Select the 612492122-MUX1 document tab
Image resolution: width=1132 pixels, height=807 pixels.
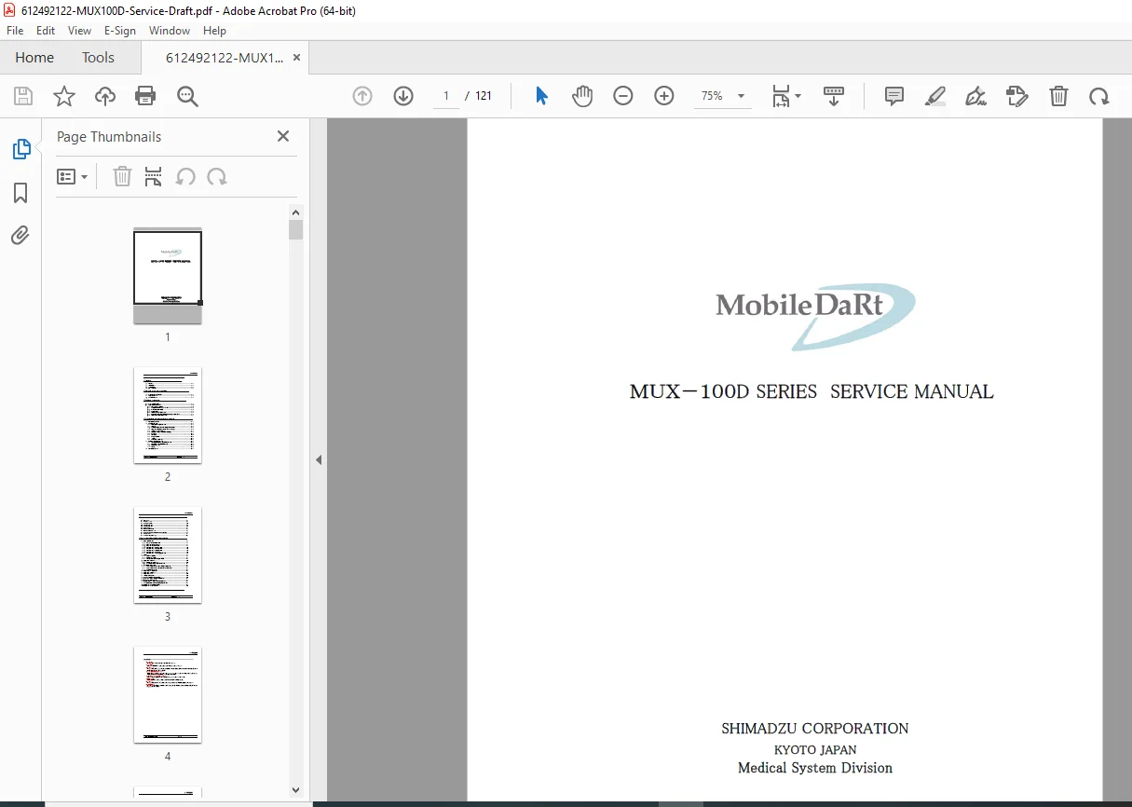pos(225,58)
